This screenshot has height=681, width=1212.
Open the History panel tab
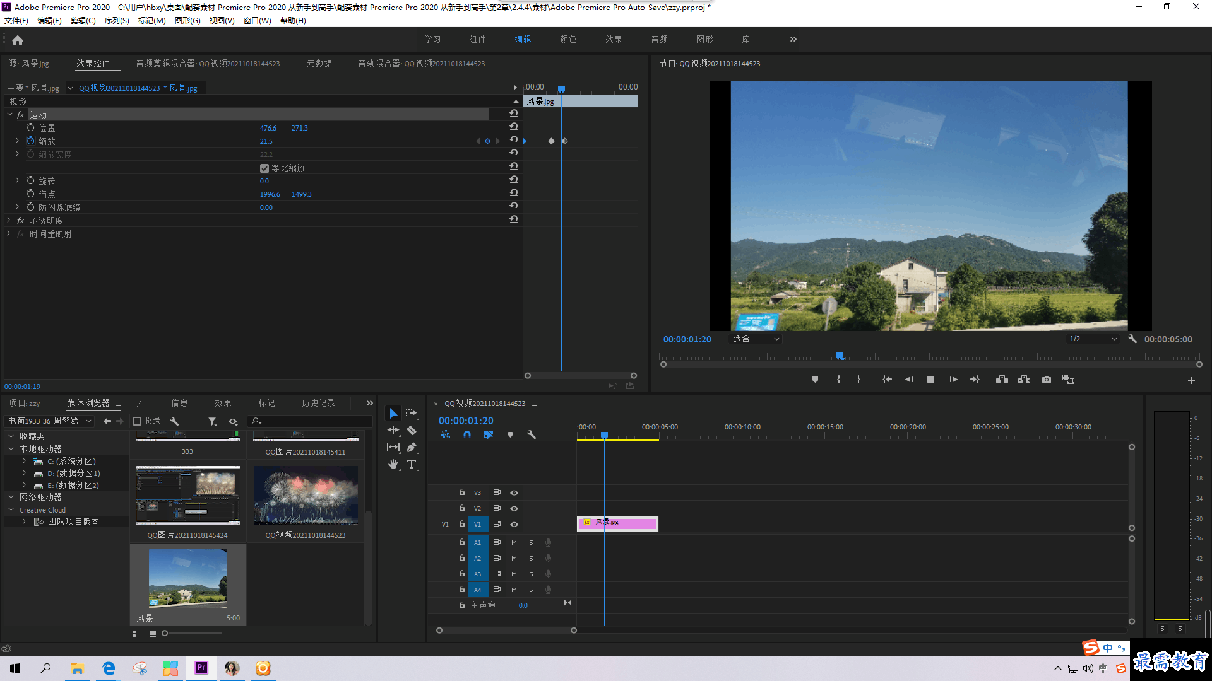[318, 404]
